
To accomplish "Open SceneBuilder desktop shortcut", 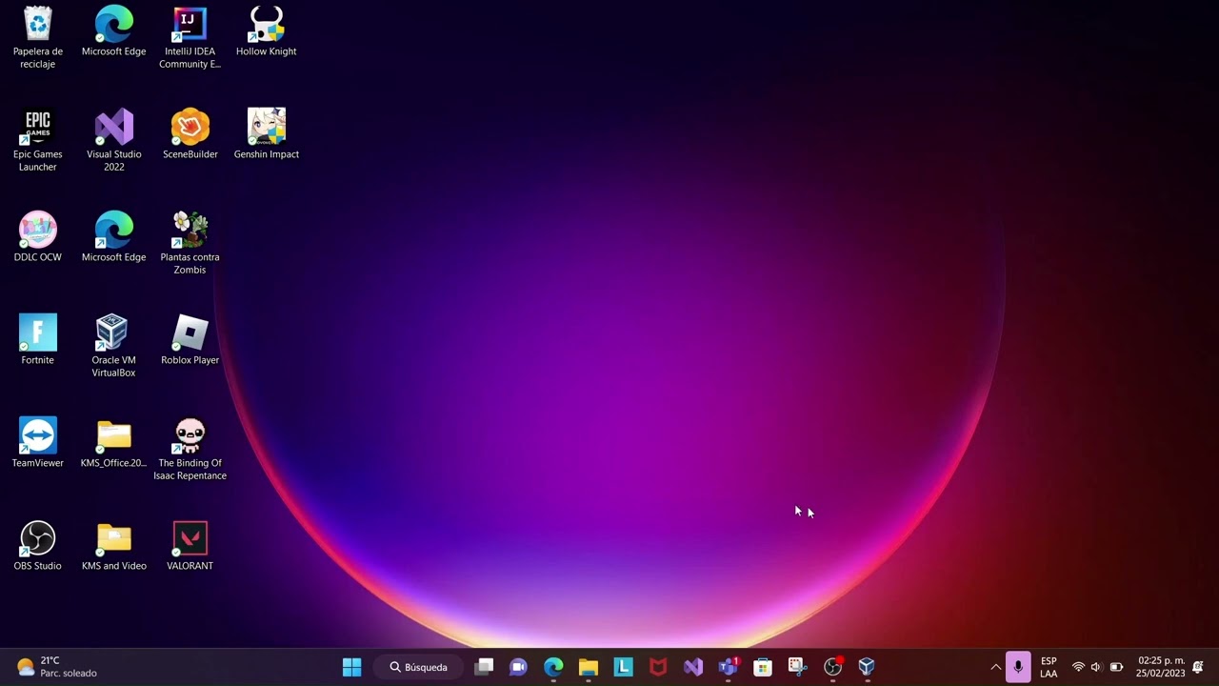I will (x=190, y=134).
